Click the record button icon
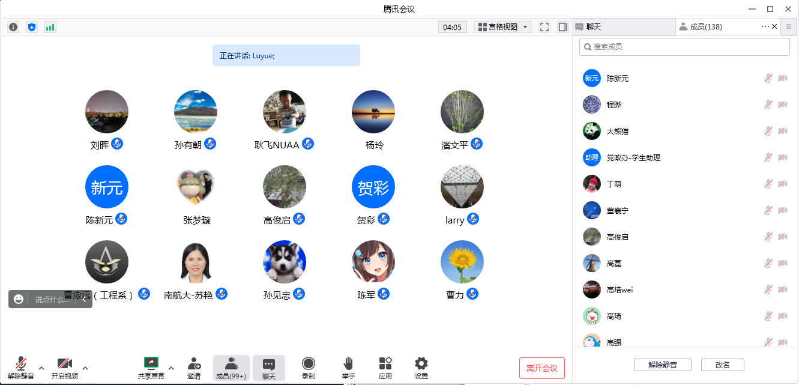This screenshot has height=385, width=799. point(309,368)
